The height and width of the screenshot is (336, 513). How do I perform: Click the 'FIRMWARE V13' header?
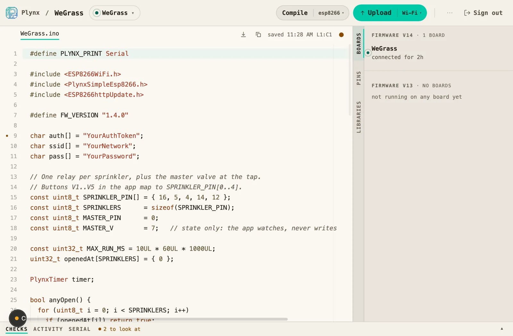392,86
